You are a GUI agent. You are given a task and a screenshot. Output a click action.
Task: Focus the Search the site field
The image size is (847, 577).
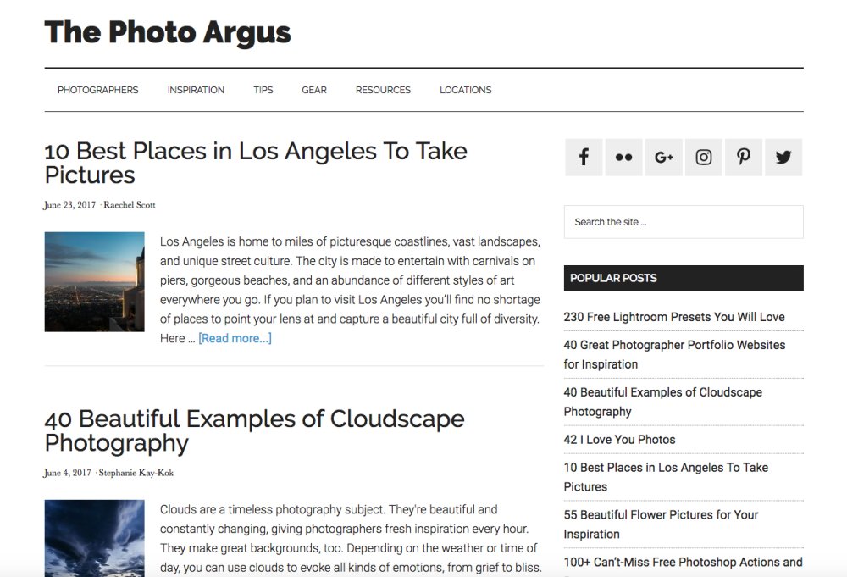(684, 221)
